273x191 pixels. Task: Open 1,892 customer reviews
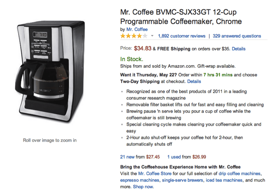tap(182, 36)
